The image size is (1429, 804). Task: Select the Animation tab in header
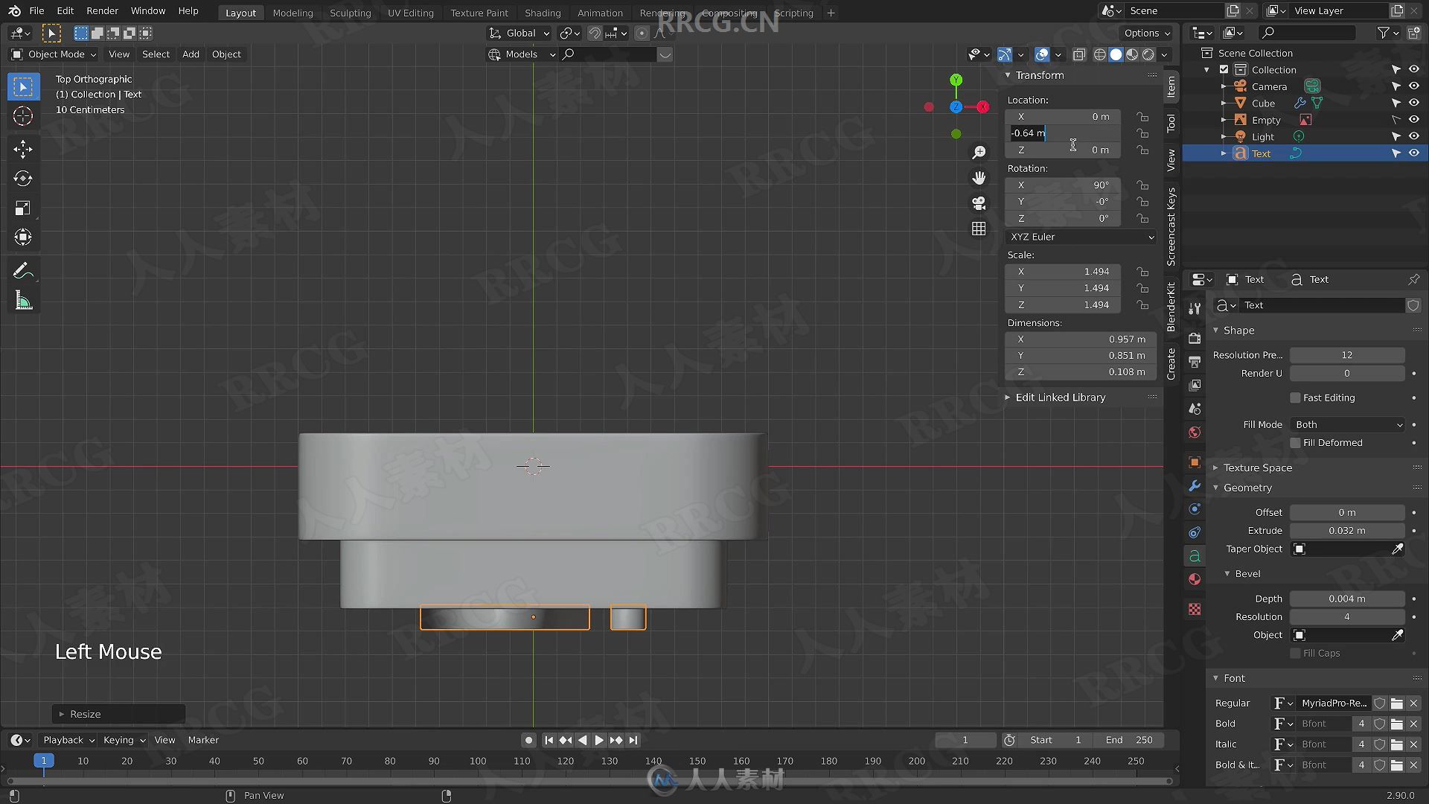598,13
